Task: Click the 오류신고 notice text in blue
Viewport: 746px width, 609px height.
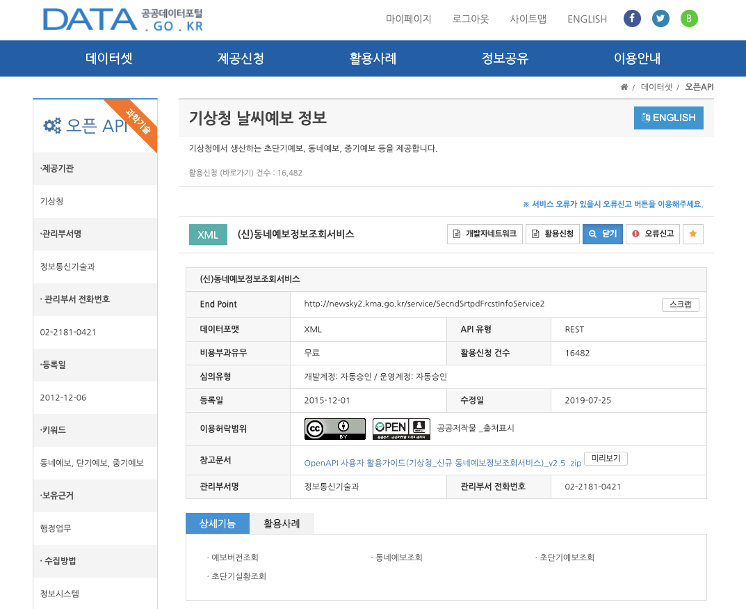Action: 613,204
